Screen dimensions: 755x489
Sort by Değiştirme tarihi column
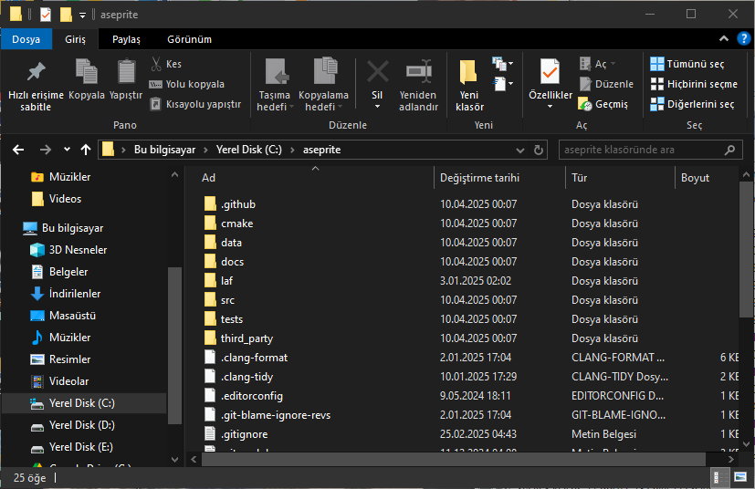[x=499, y=178]
